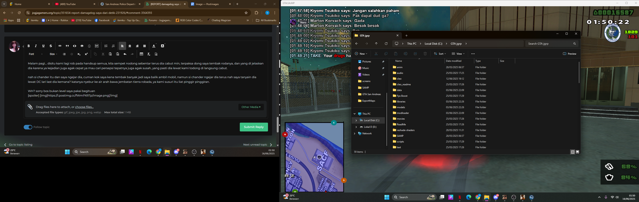This screenshot has width=639, height=202.
Task: Switch to Image — Postimages browser tab
Action: (x=211, y=4)
